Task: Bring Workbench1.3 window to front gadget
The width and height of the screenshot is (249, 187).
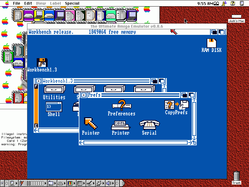Action: pos(162,81)
